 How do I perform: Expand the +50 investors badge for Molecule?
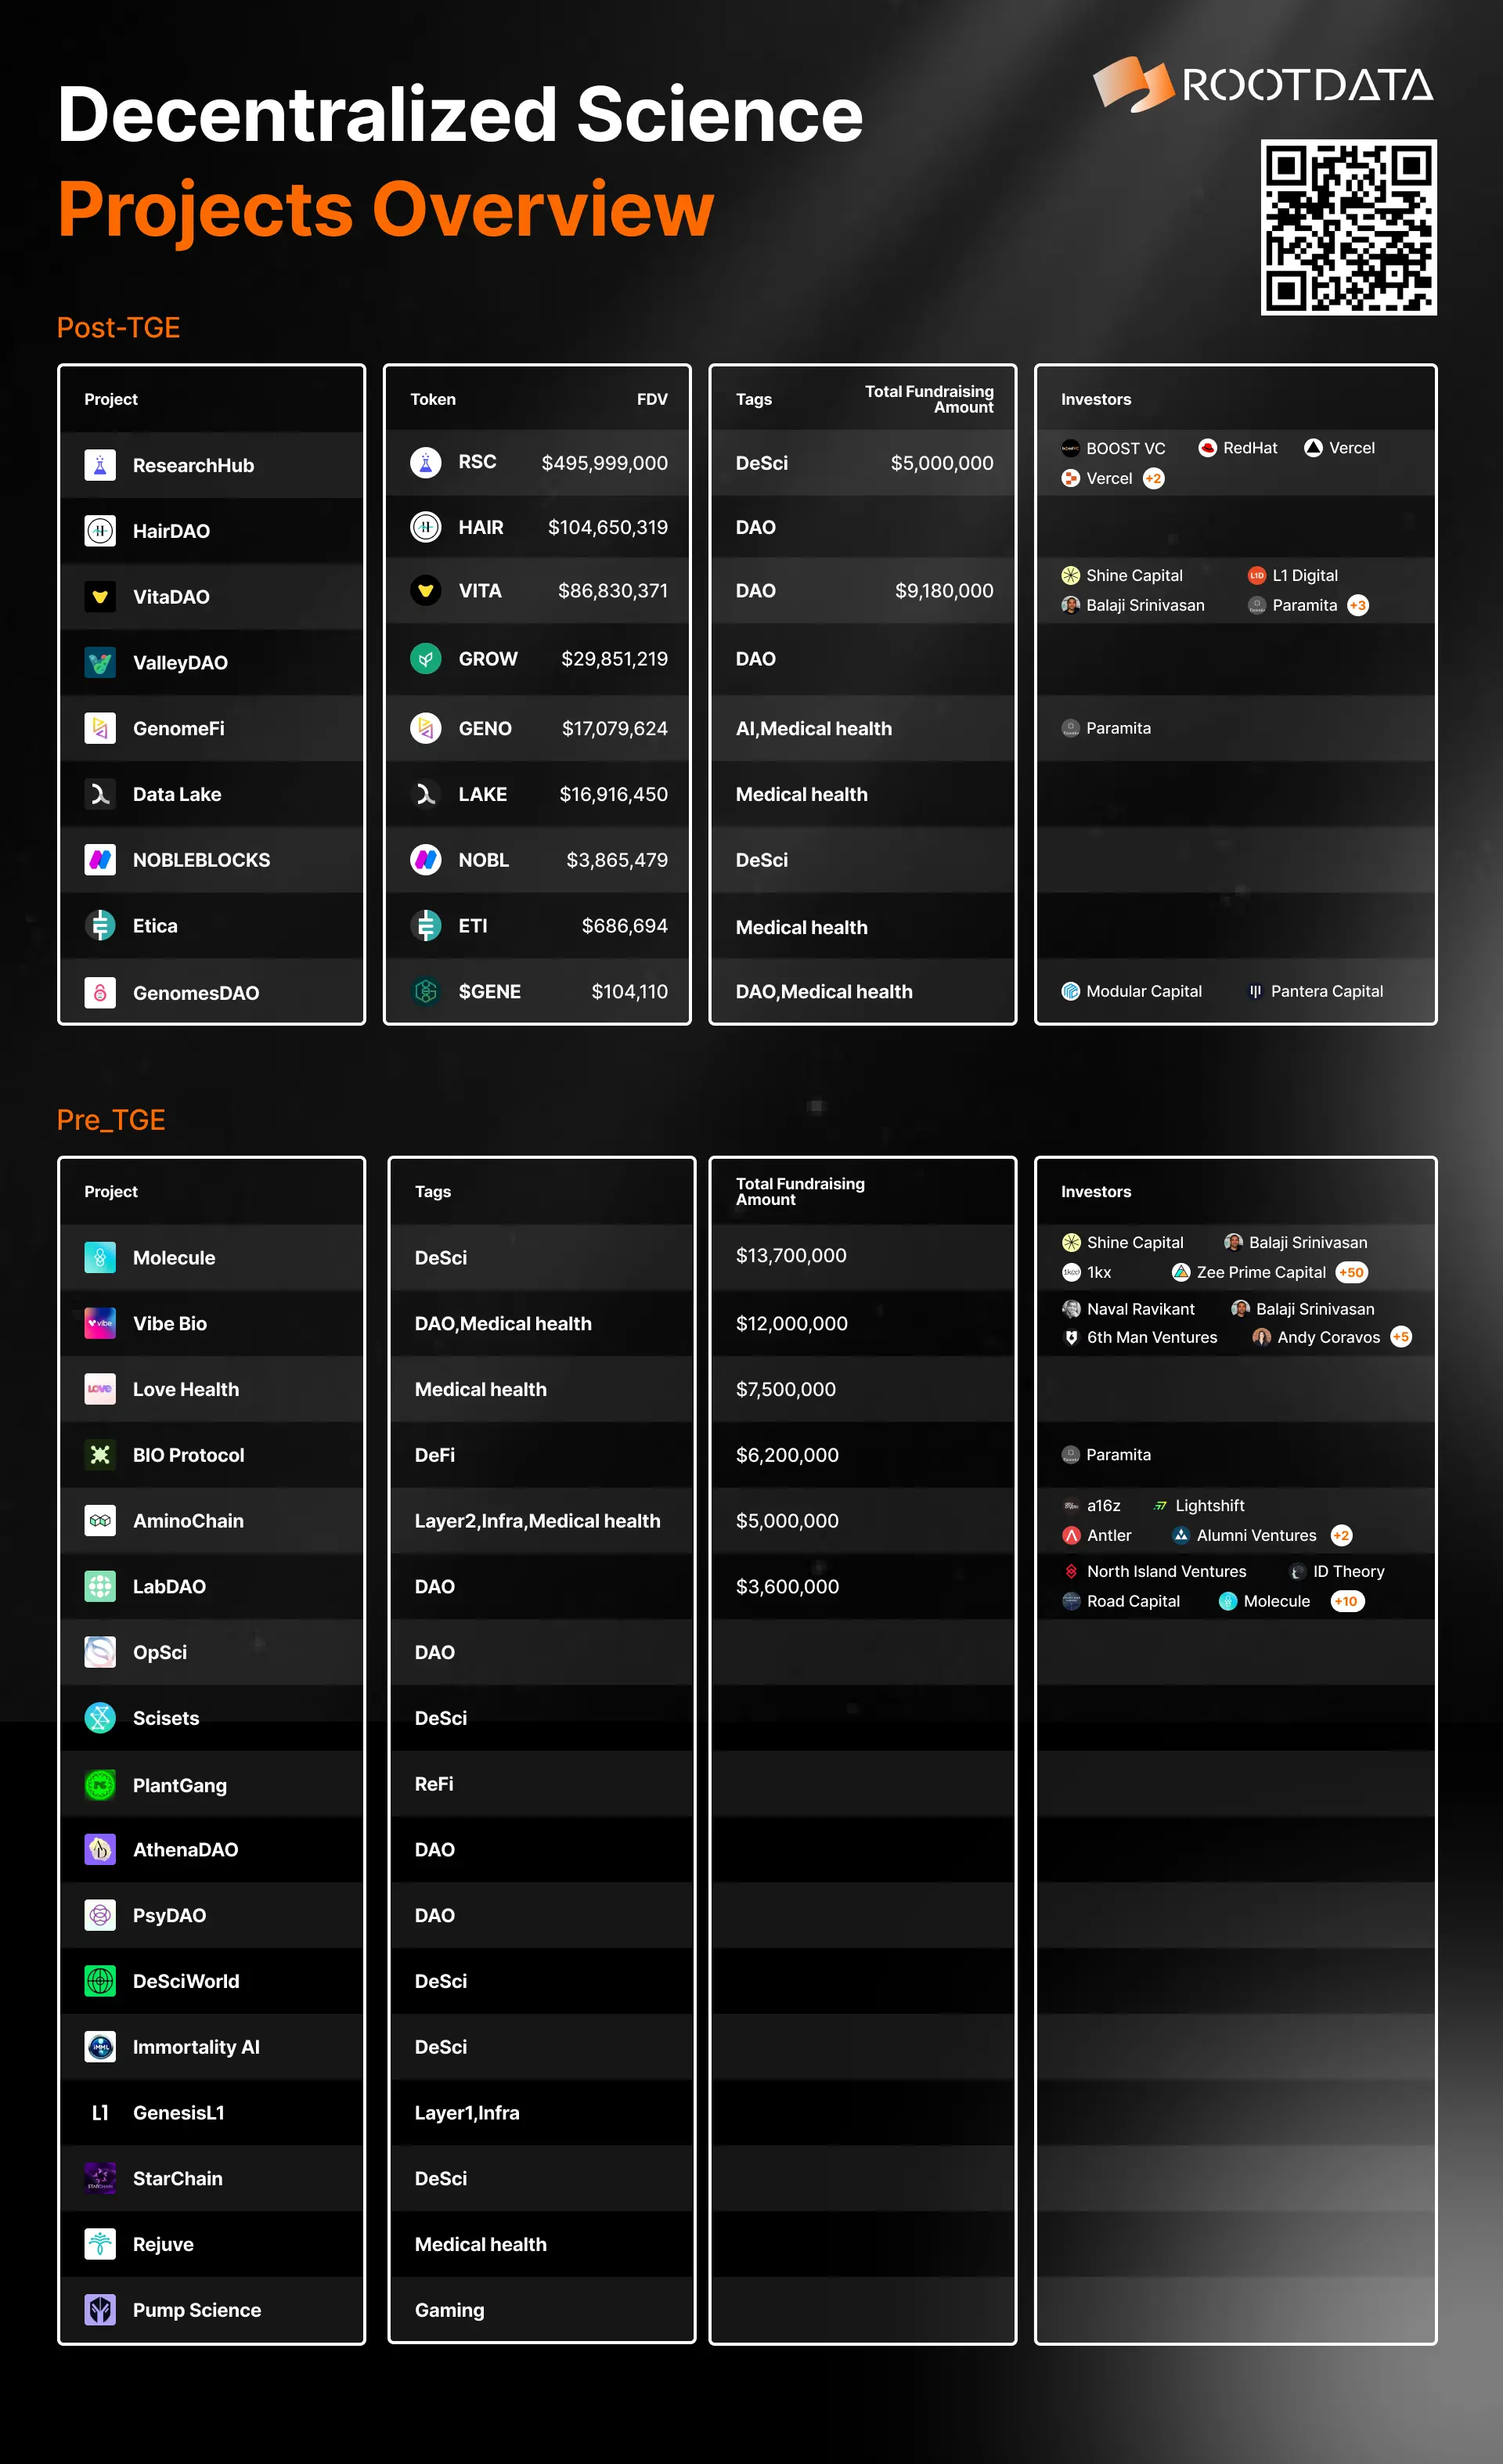pos(1351,1273)
